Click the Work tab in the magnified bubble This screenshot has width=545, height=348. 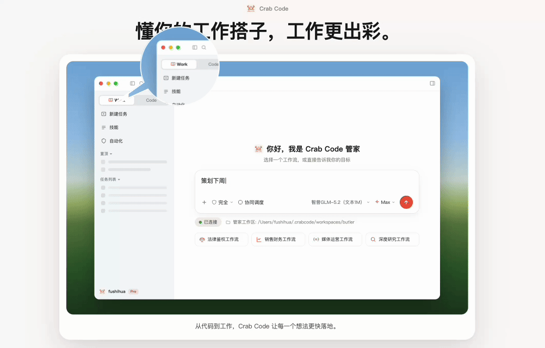point(179,64)
